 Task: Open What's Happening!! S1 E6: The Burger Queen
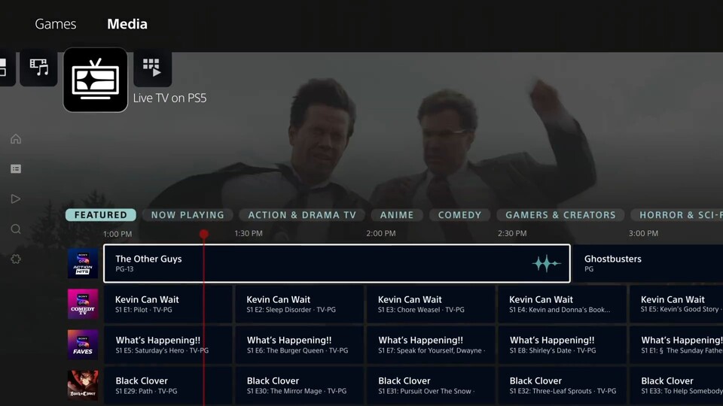[299, 345]
